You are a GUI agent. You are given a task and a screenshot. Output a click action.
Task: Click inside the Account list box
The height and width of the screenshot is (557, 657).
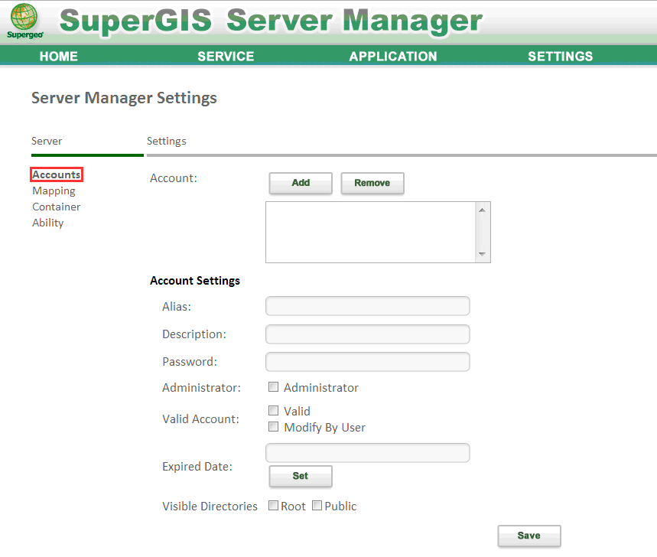[x=370, y=232]
